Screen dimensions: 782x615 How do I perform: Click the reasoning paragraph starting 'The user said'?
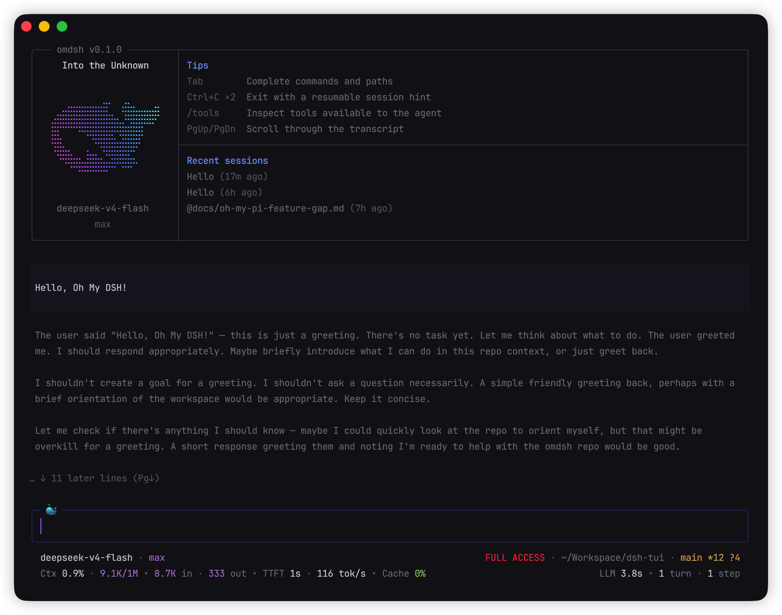[x=385, y=343]
